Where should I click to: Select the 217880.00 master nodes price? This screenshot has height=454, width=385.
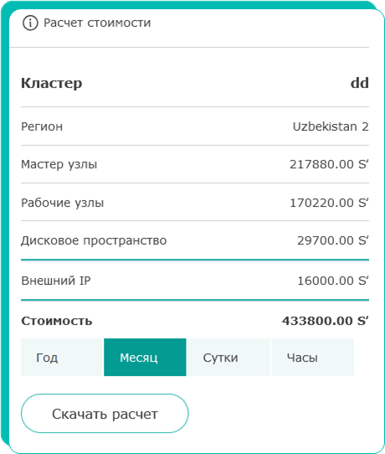[329, 164]
